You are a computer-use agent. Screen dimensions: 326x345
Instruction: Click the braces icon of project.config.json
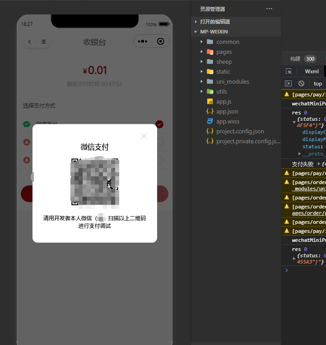point(210,132)
